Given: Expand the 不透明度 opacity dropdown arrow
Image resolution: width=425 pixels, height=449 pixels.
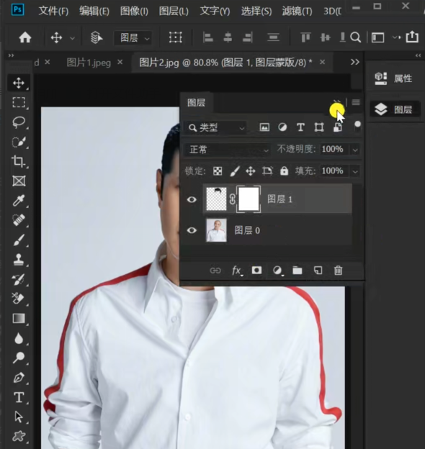Looking at the screenshot, I should pyautogui.click(x=355, y=150).
